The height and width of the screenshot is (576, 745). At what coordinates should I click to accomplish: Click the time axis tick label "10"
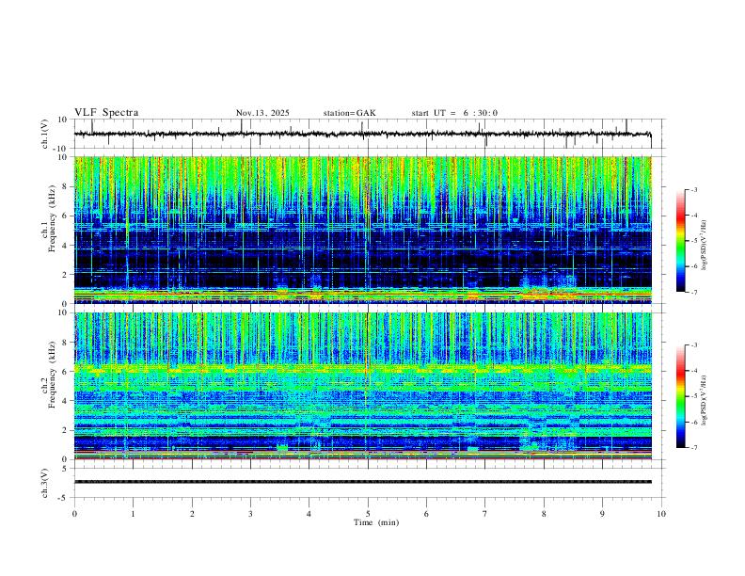coord(661,514)
